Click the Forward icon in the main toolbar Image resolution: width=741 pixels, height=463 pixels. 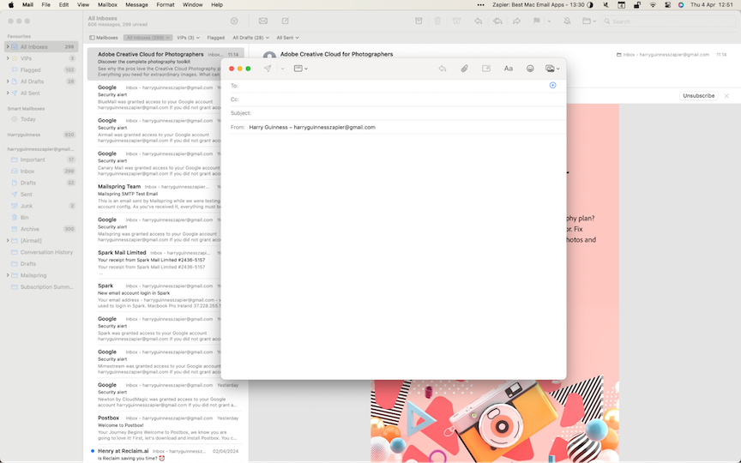516,21
